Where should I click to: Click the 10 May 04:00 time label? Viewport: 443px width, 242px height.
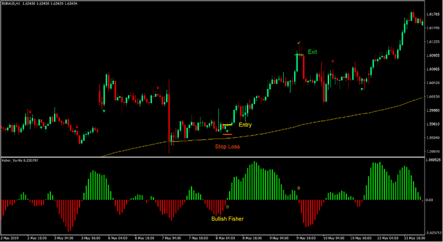click(x=334, y=238)
